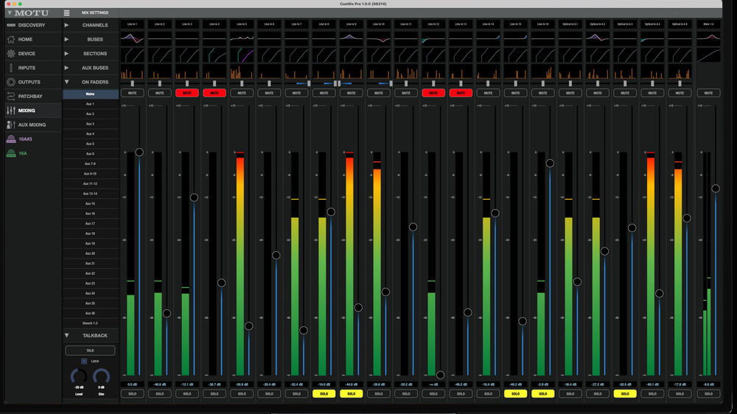Expand the Channels section
The image size is (737, 414).
click(67, 25)
